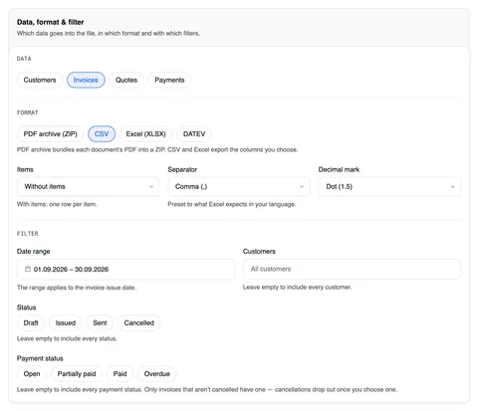The height and width of the screenshot is (411, 478).
Task: Open the Decimal mark dropdown
Action: click(x=389, y=187)
